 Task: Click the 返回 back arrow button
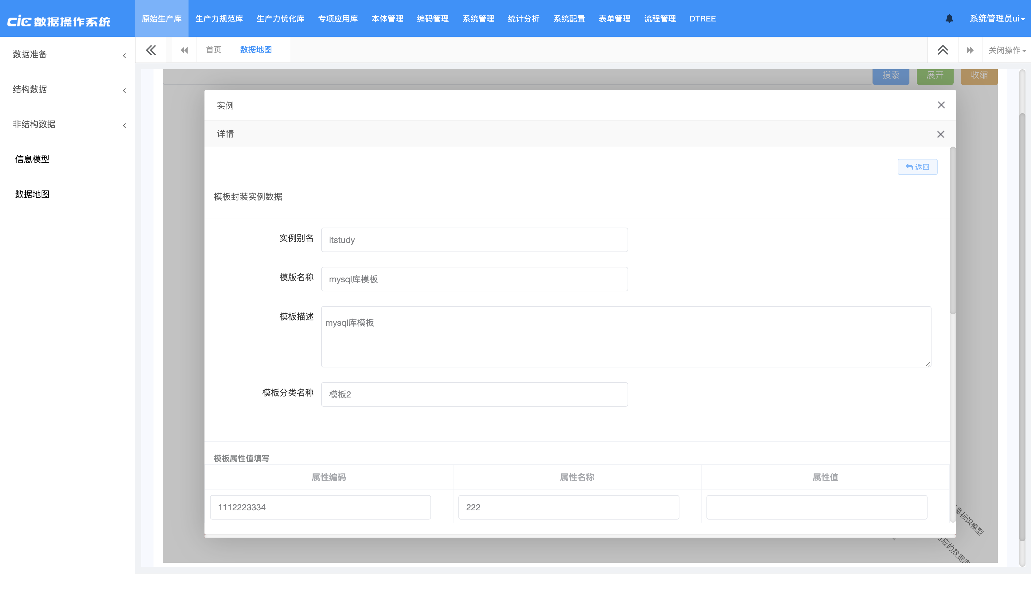[x=917, y=167]
